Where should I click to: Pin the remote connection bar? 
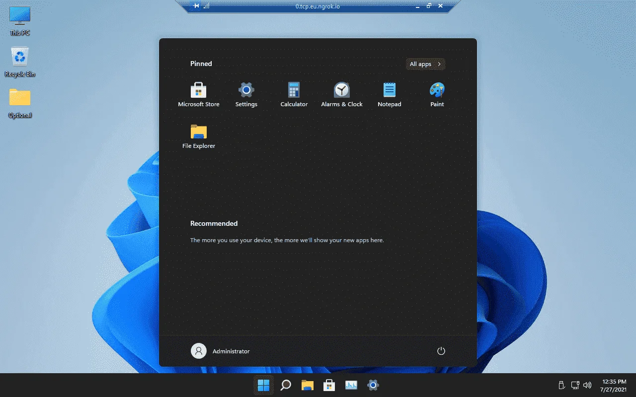coord(196,6)
